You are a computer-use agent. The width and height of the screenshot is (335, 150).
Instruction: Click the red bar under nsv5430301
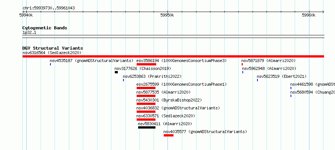[x=146, y=104]
